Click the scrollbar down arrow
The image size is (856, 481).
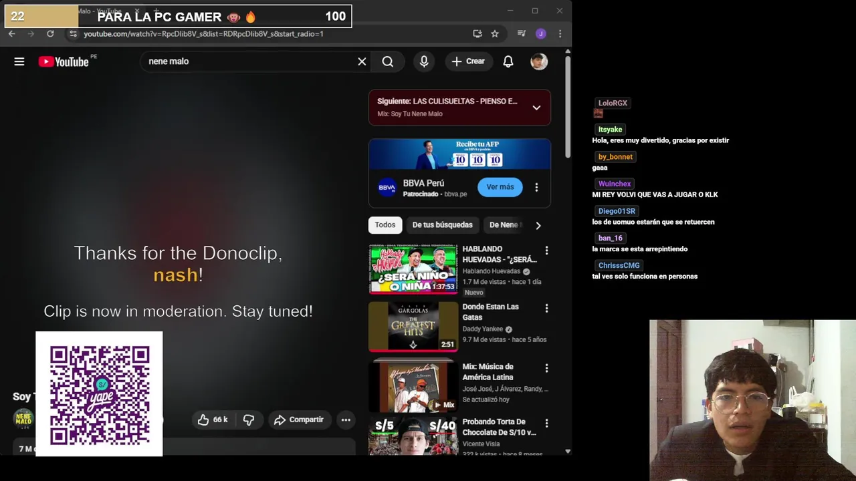(568, 451)
